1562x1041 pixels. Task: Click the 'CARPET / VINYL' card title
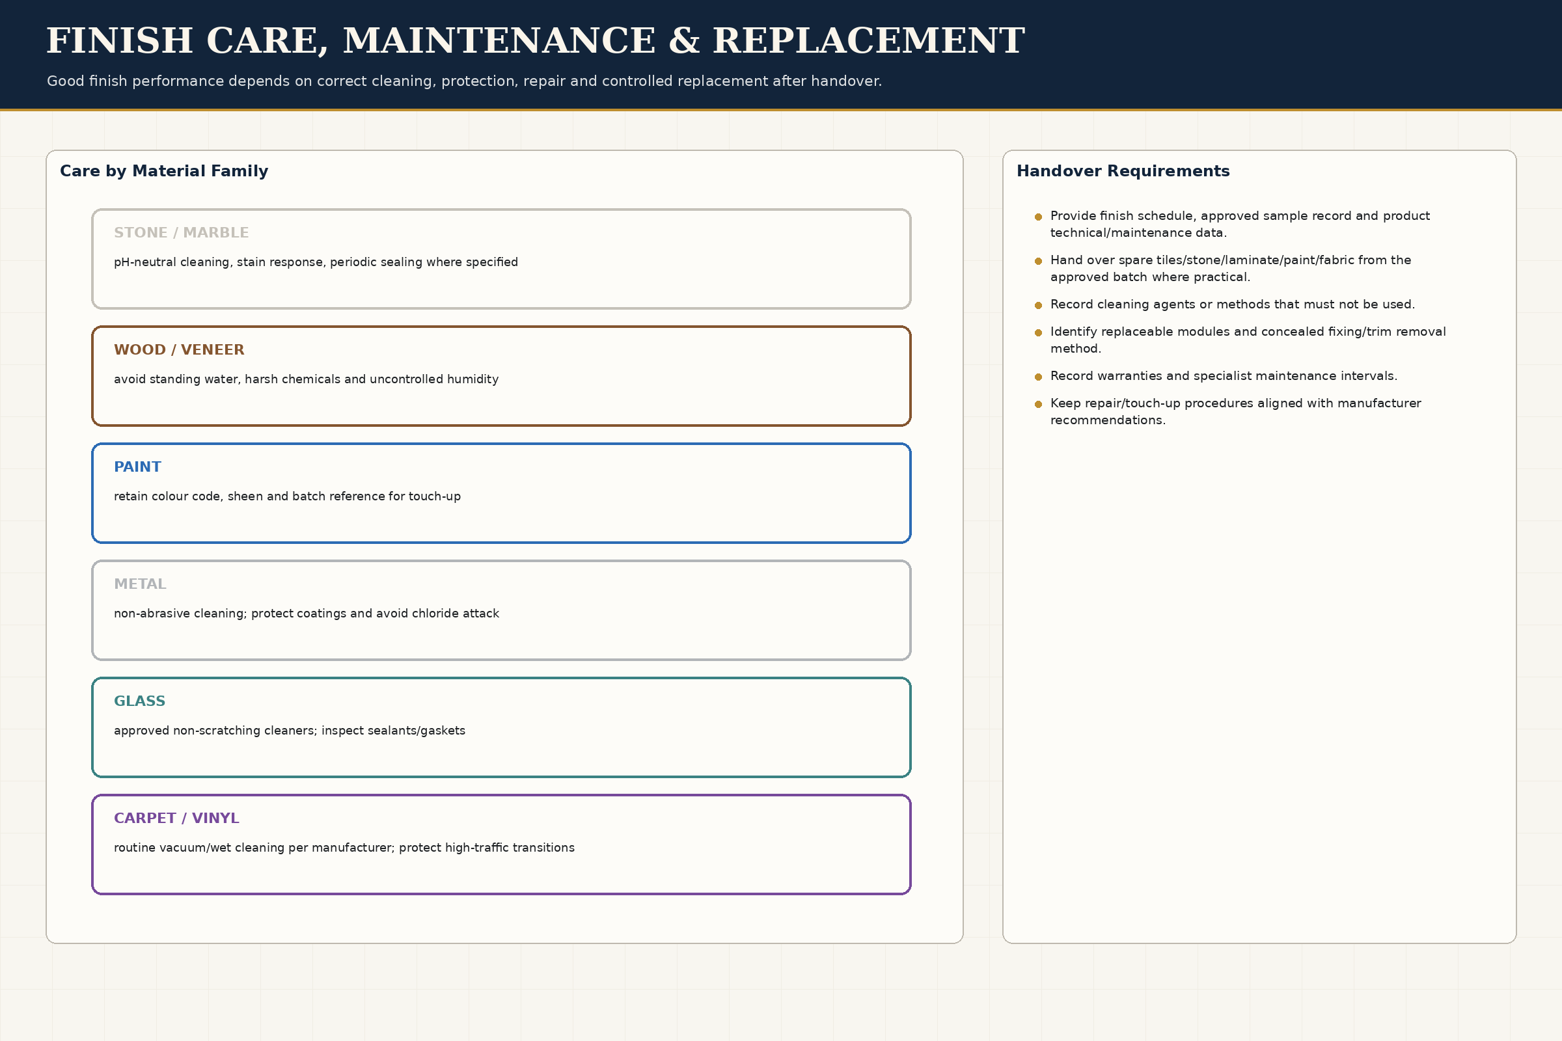[176, 818]
